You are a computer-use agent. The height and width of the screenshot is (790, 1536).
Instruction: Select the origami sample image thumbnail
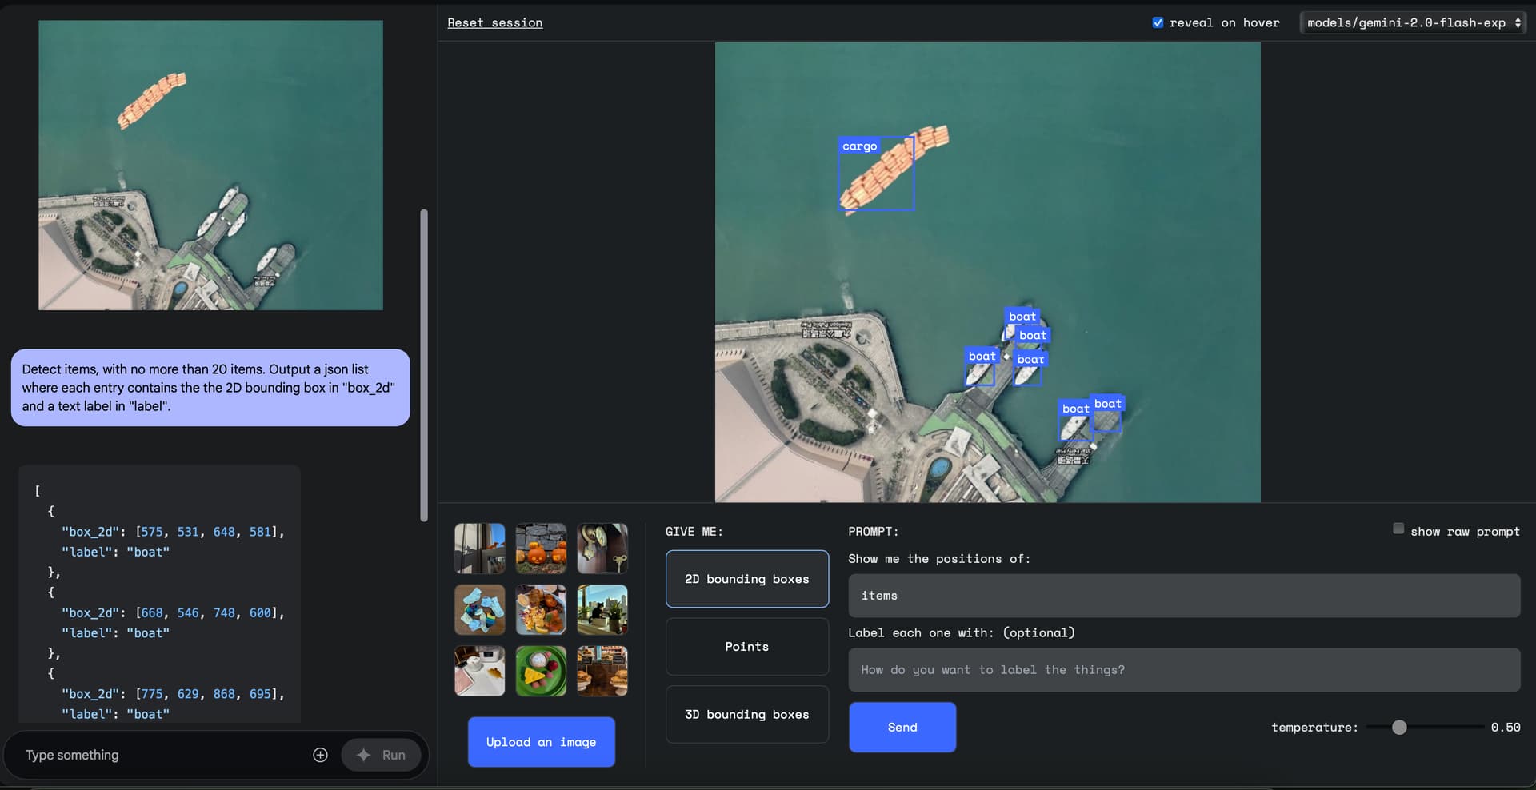(x=480, y=609)
